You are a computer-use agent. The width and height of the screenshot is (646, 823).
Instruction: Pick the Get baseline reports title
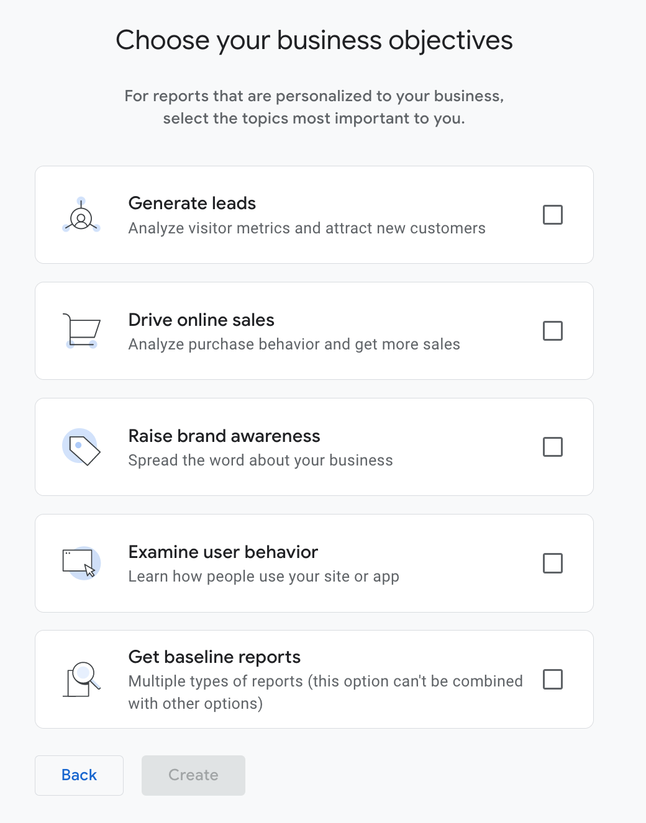pyautogui.click(x=214, y=657)
